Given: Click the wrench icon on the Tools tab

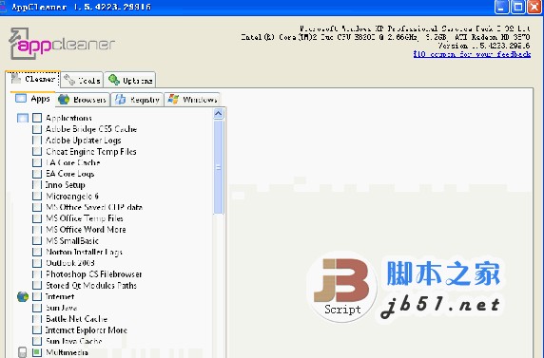Looking at the screenshot, I should [x=69, y=80].
